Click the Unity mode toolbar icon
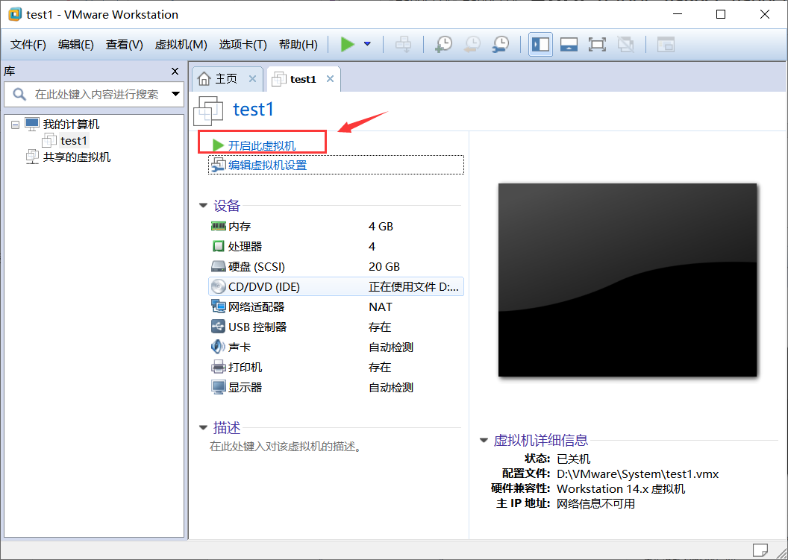 point(625,44)
